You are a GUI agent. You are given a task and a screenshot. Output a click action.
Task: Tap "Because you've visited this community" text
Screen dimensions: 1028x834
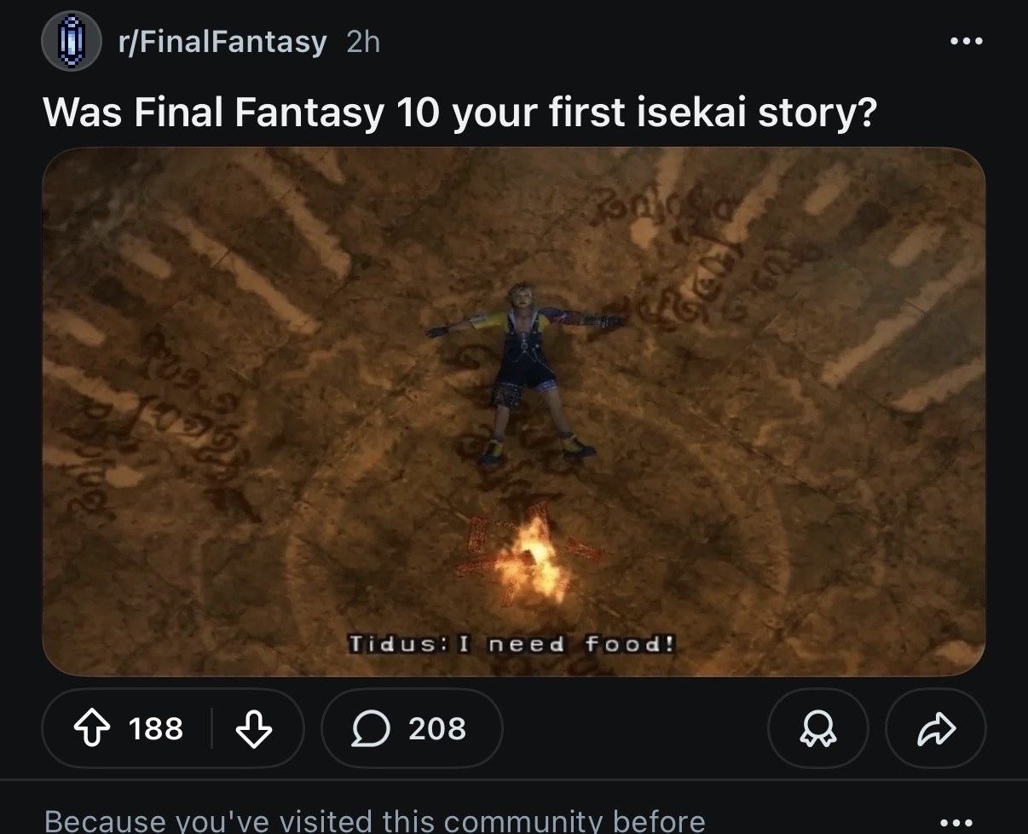(374, 821)
